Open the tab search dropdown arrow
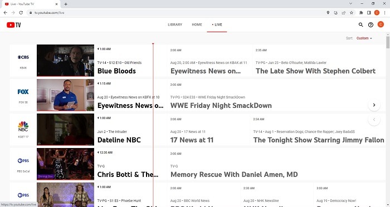Screen dimensions: 390x207 350,4
